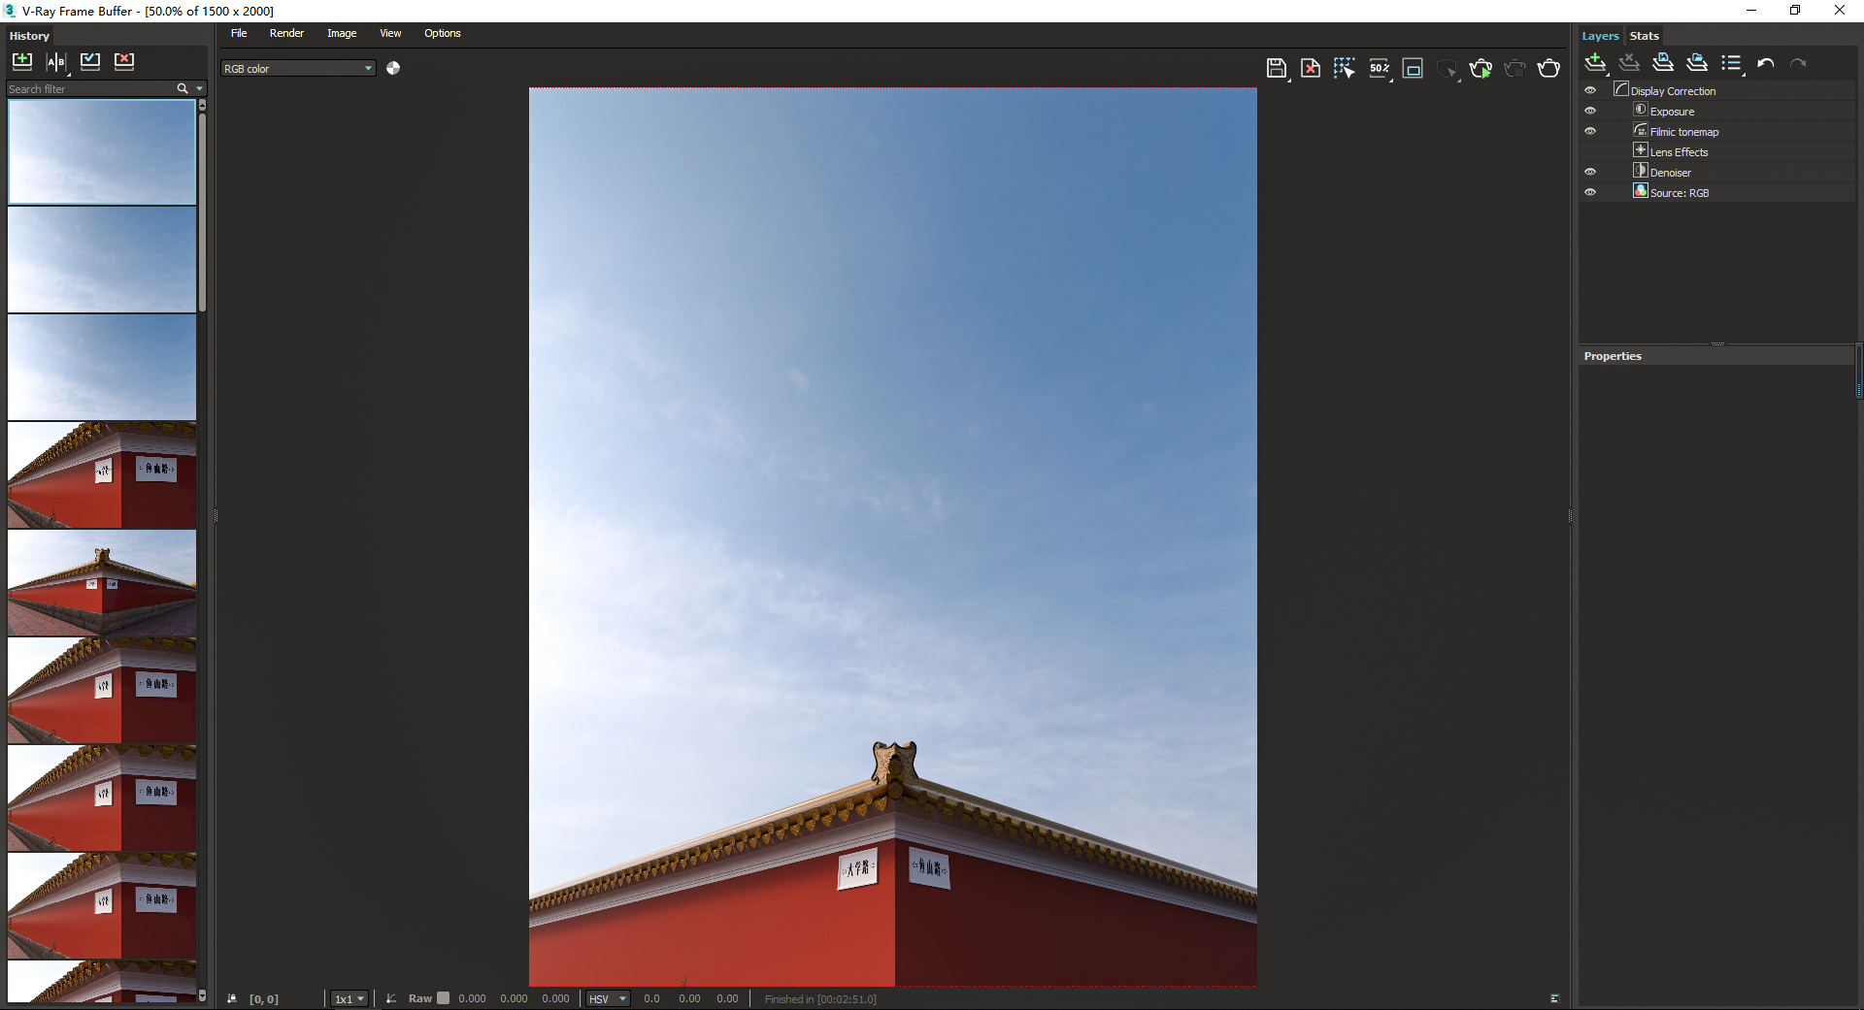Select the wide roof-peak thumbnail in history

102,583
